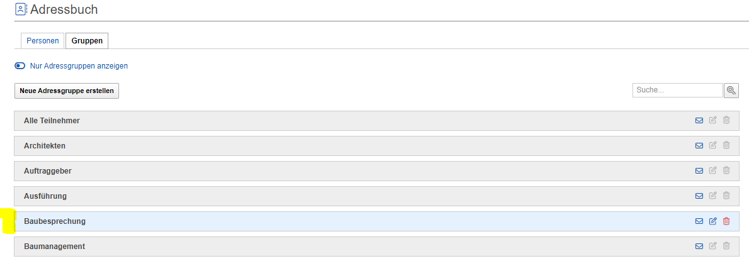
Task: Expand the Architekten group row
Action: [45, 146]
